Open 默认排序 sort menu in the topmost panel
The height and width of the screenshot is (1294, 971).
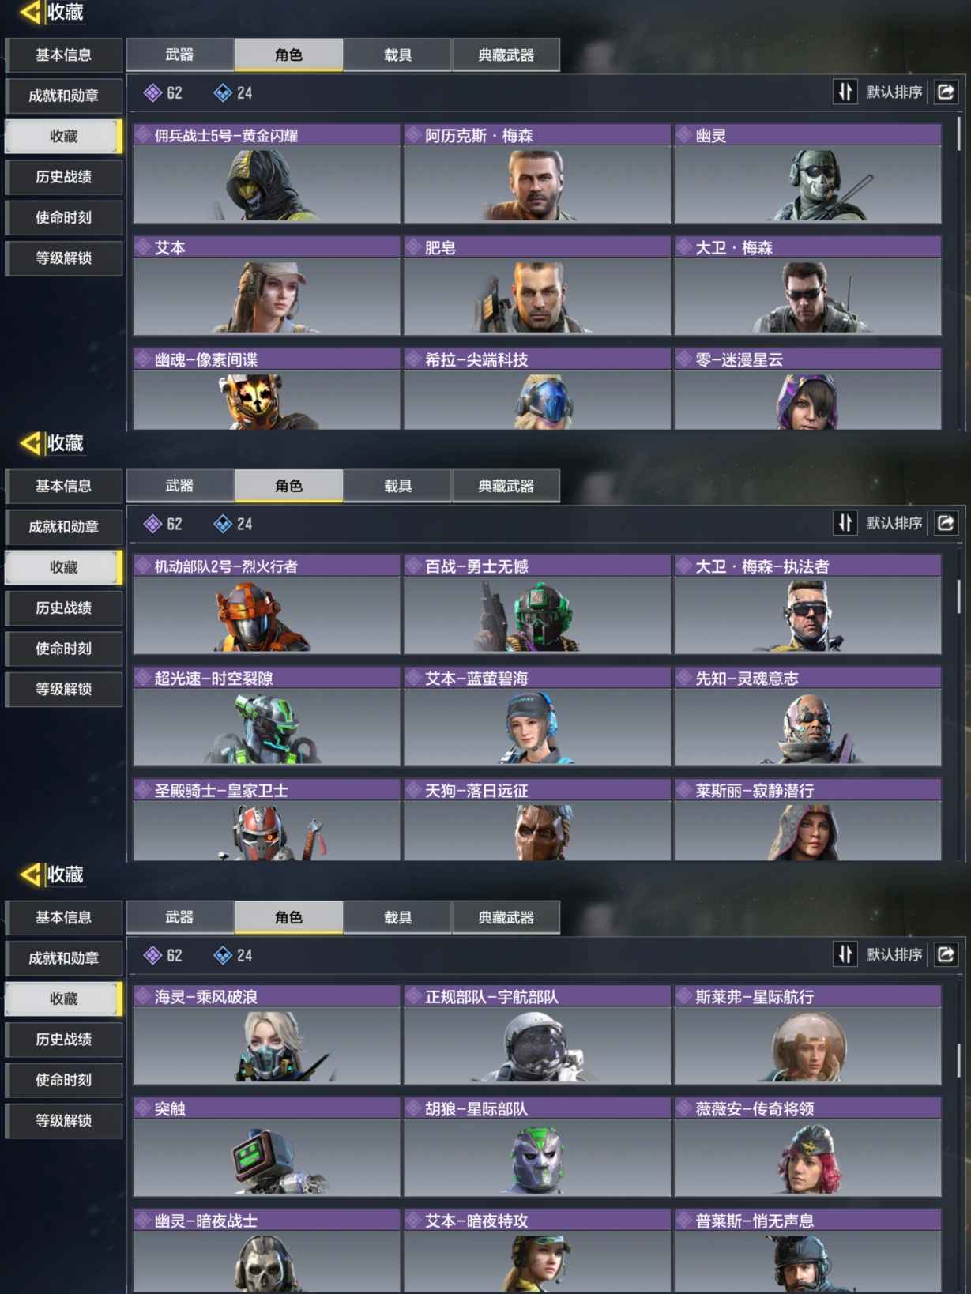tap(894, 92)
